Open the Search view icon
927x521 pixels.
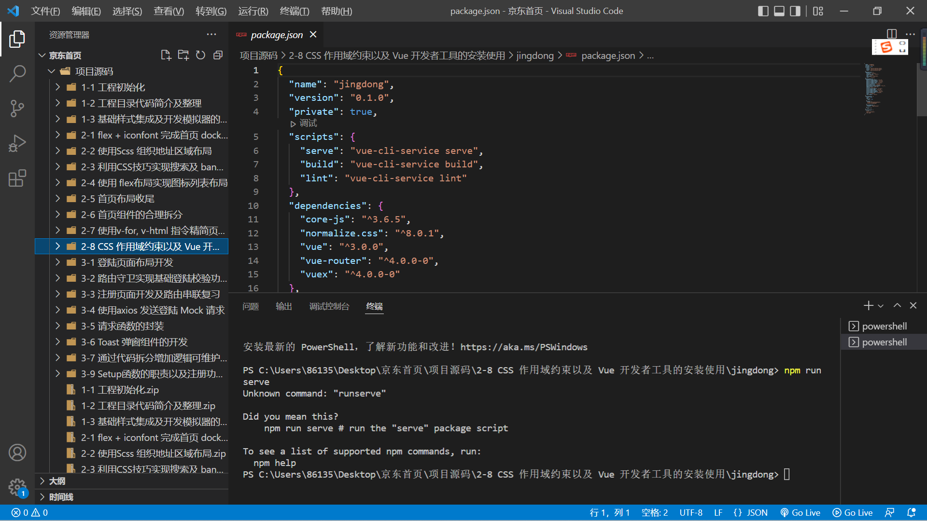pyautogui.click(x=17, y=74)
